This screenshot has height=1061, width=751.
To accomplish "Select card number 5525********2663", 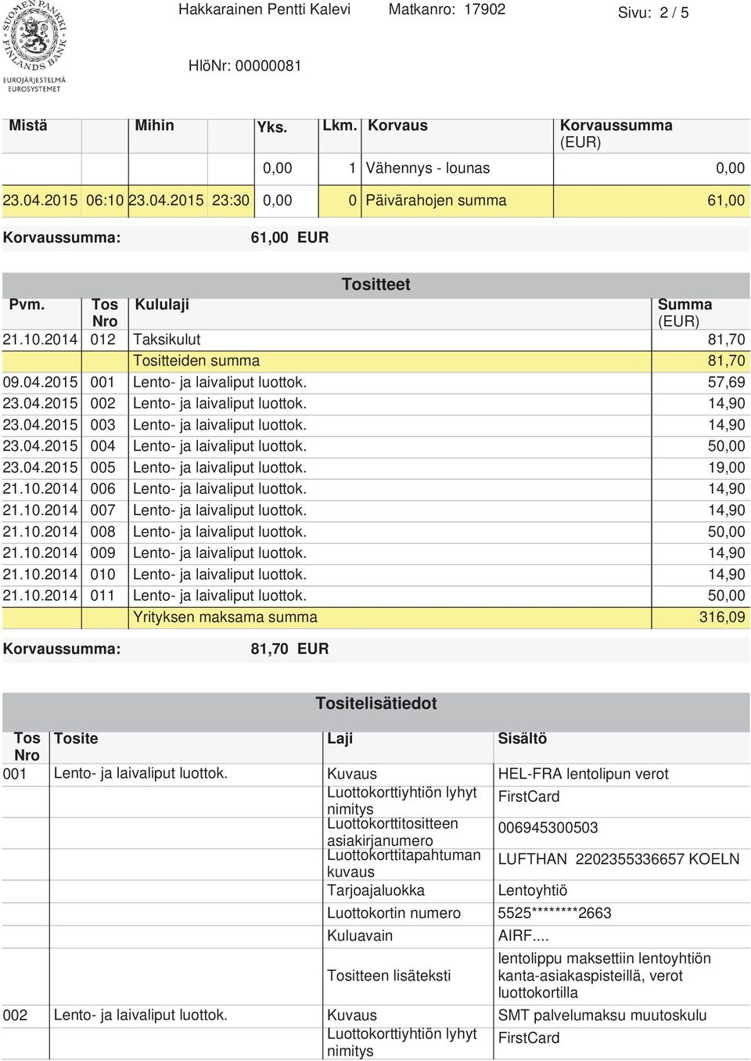I will point(555,913).
